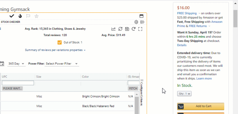This screenshot has width=238, height=114.
Task: Toggle the Out of Stock checkbox
Action: [60, 42]
